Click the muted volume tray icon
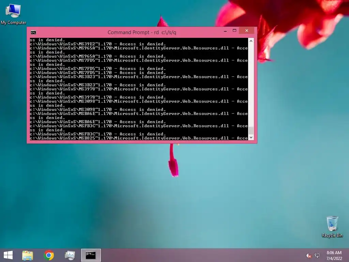Image resolution: width=349 pixels, height=262 pixels. coord(308,256)
